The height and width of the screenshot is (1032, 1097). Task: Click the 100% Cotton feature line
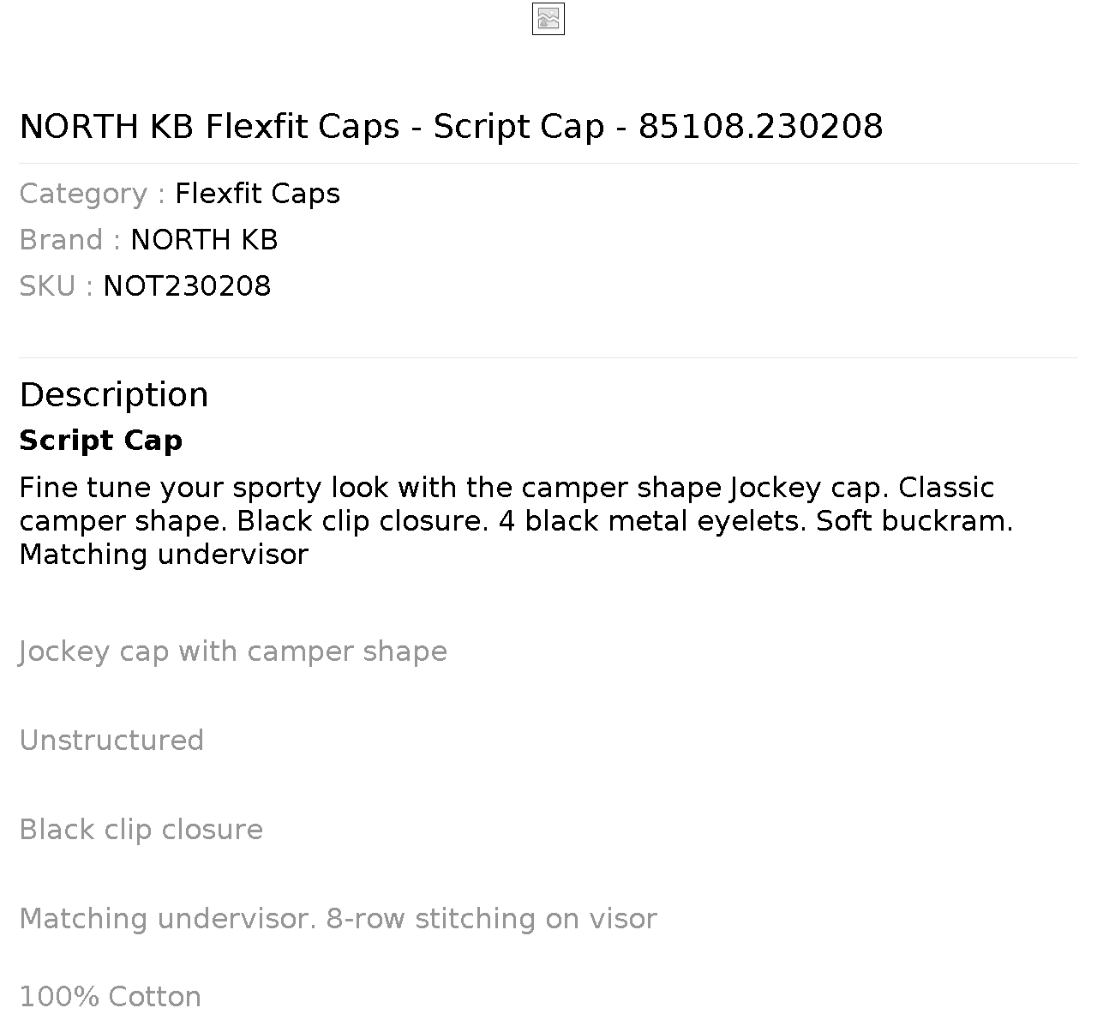pyautogui.click(x=111, y=997)
